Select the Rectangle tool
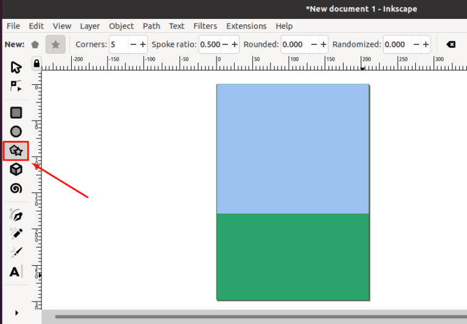 (16, 113)
